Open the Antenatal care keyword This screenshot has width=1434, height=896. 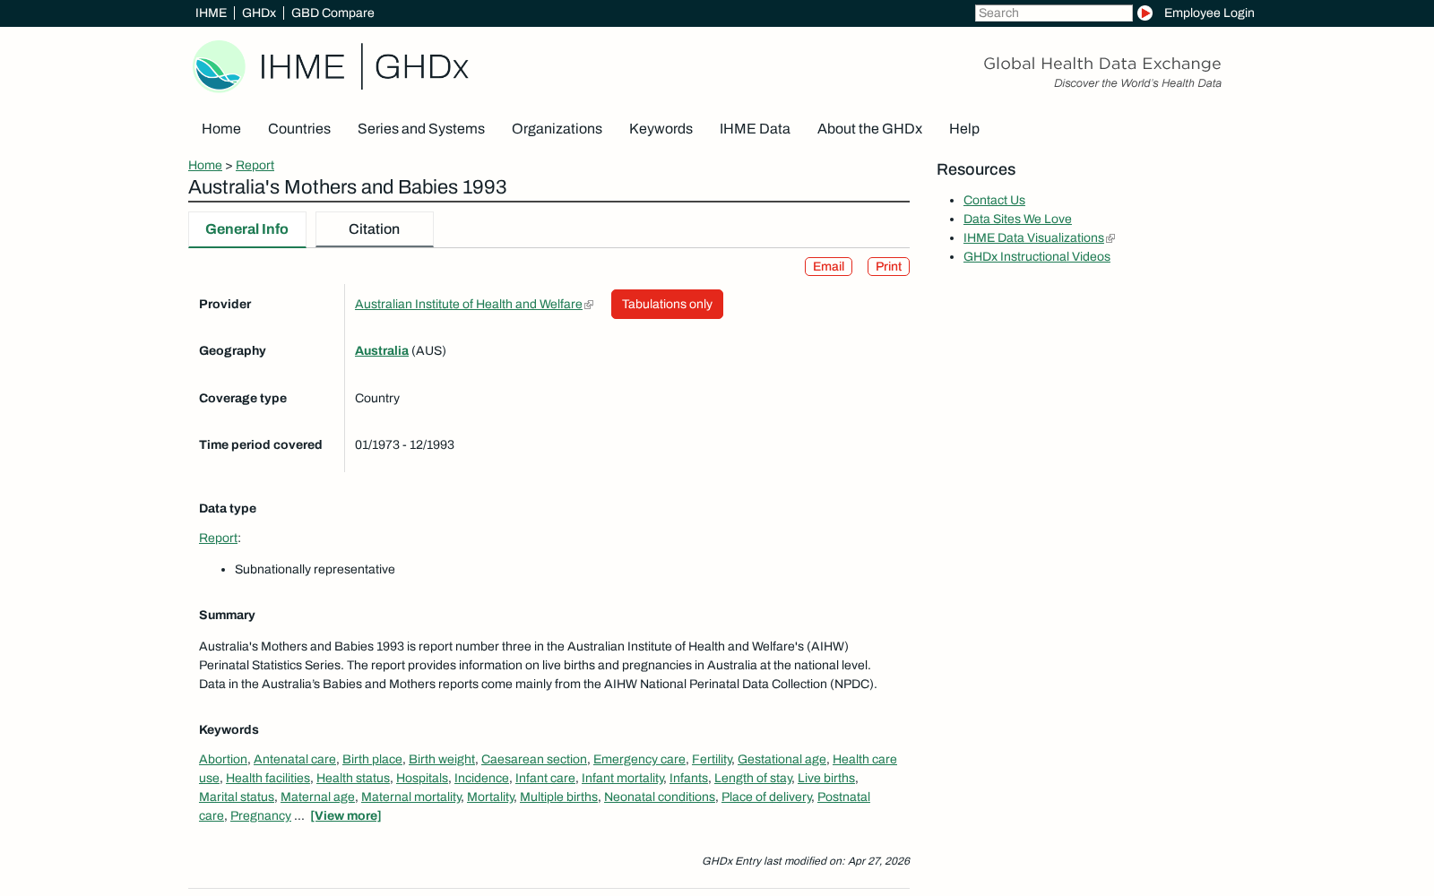[x=295, y=759]
